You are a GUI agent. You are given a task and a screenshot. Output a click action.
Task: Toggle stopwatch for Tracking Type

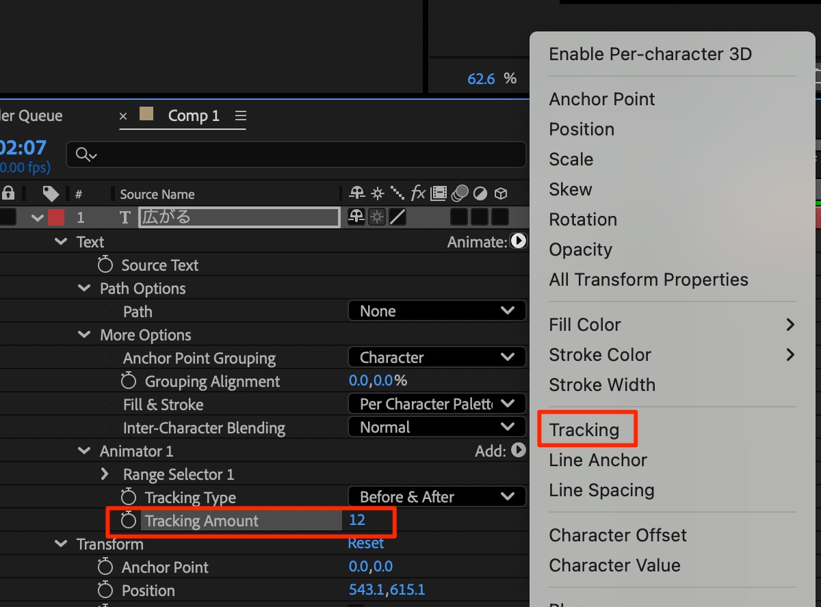tap(129, 498)
